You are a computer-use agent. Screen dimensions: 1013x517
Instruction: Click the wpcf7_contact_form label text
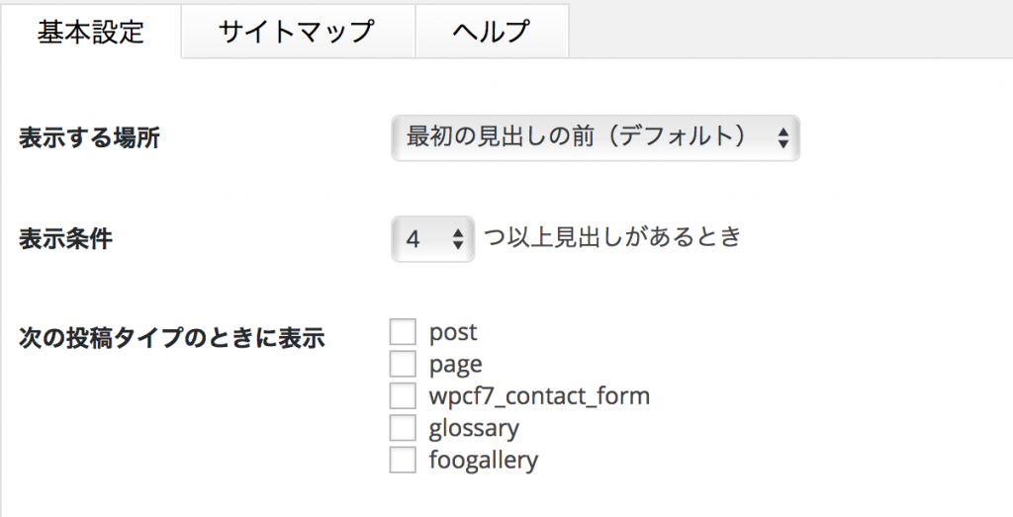coord(539,396)
